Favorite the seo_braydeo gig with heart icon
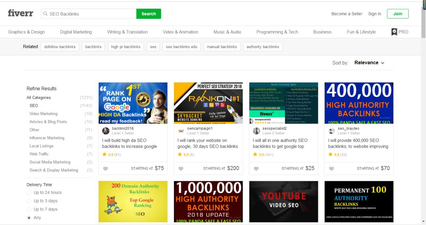Image resolution: width=426 pixels, height=225 pixels. pos(331,169)
